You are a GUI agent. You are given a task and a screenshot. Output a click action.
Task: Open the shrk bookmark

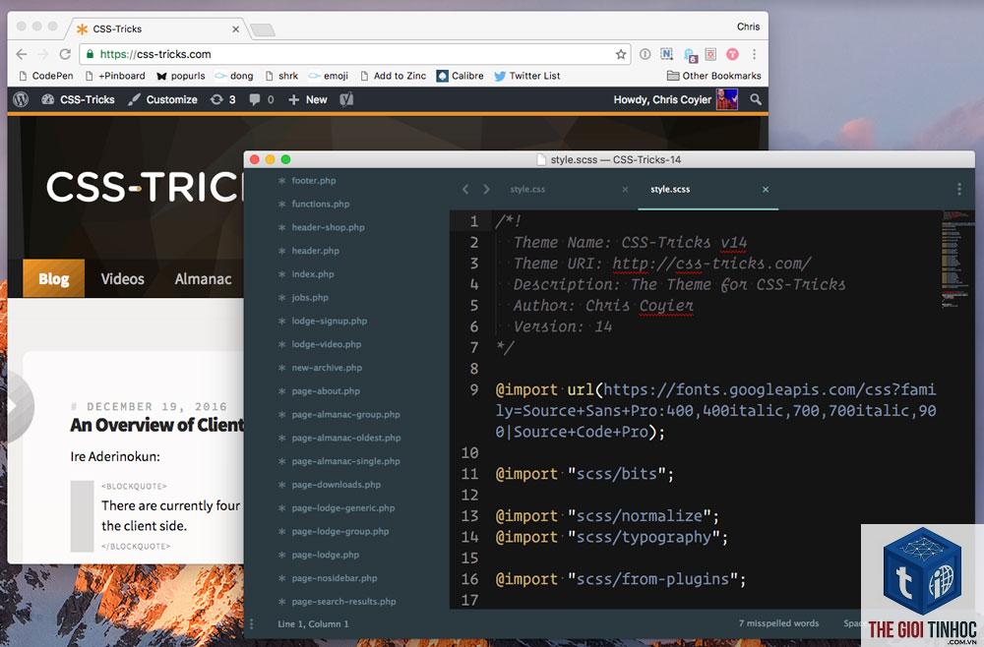[x=281, y=76]
